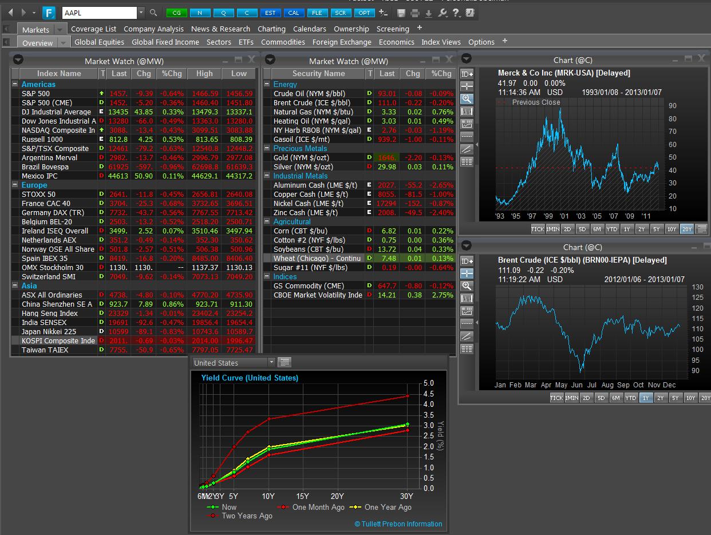Click the crosshair tool in Merck chart
The width and height of the screenshot is (711, 535).
(x=467, y=86)
